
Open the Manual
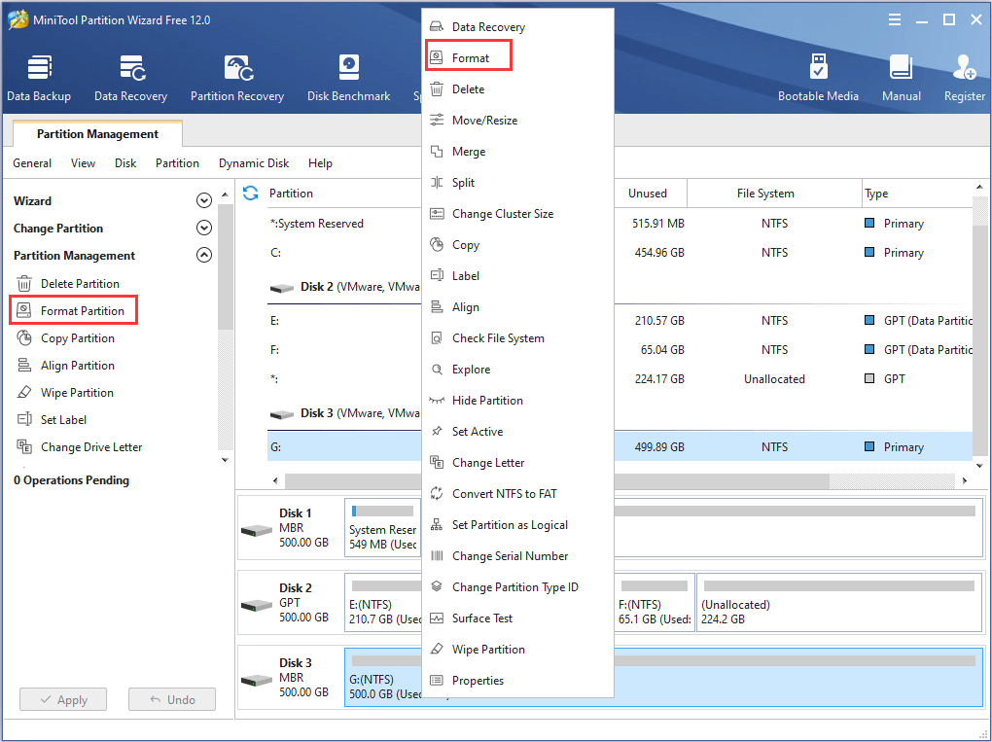pos(901,79)
